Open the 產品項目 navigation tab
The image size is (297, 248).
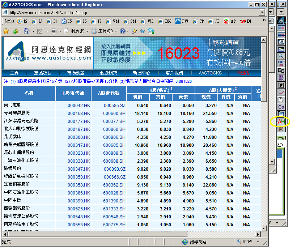pos(43,73)
